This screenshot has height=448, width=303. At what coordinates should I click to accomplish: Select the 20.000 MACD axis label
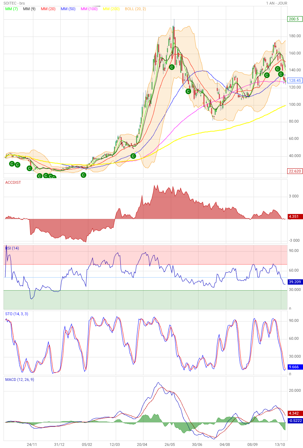(295, 391)
